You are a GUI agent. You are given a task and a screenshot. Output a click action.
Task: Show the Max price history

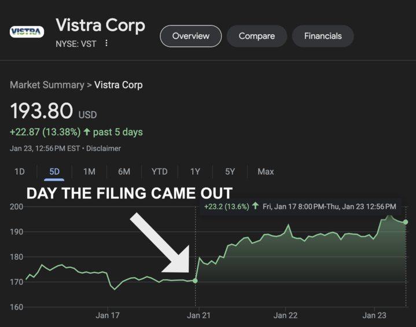pos(266,171)
